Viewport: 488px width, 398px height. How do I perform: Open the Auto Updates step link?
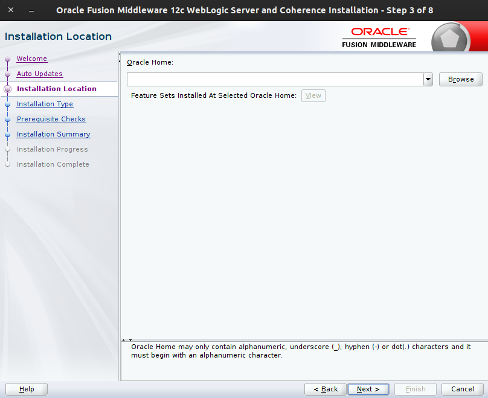point(39,74)
